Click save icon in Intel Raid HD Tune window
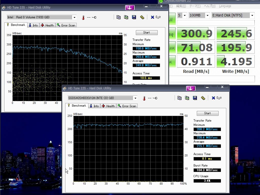The image size is (260, 195). (x=134, y=17)
